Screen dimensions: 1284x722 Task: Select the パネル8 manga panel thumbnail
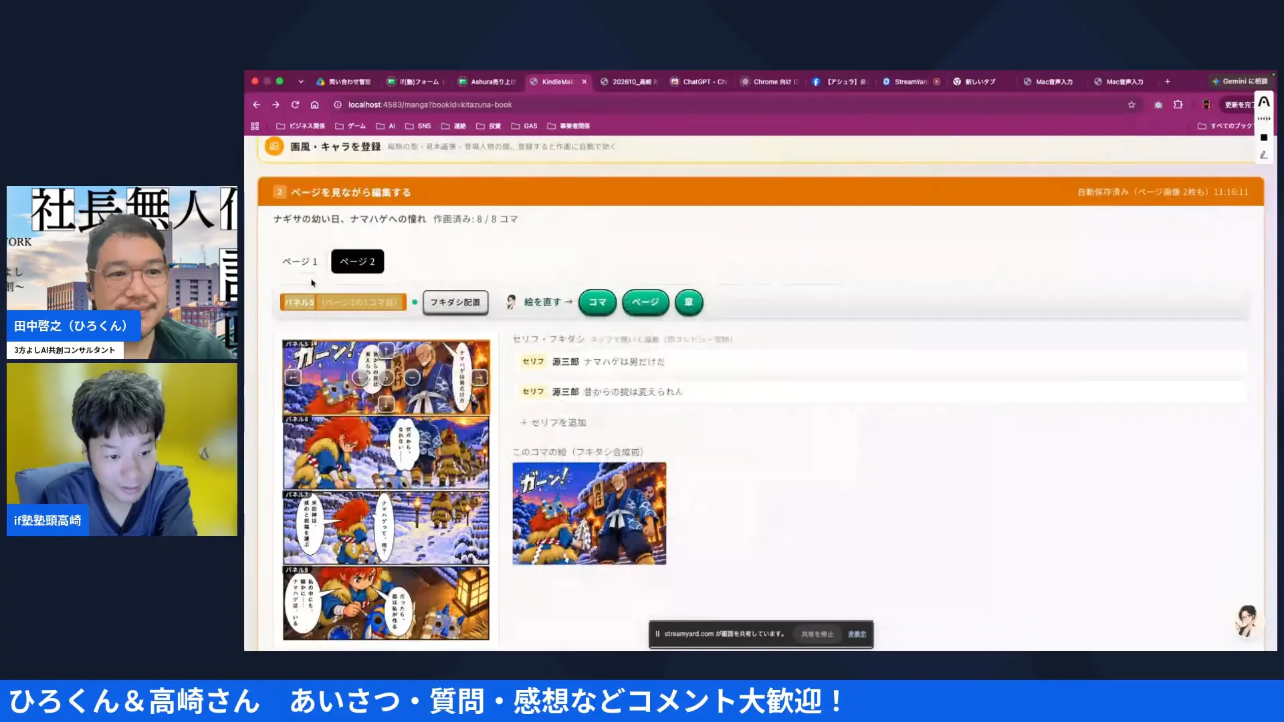(386, 603)
